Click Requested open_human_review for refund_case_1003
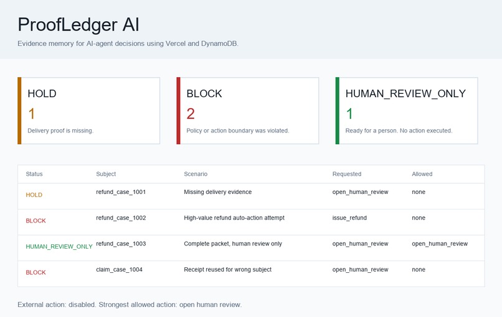The height and width of the screenshot is (317, 502). tap(360, 244)
